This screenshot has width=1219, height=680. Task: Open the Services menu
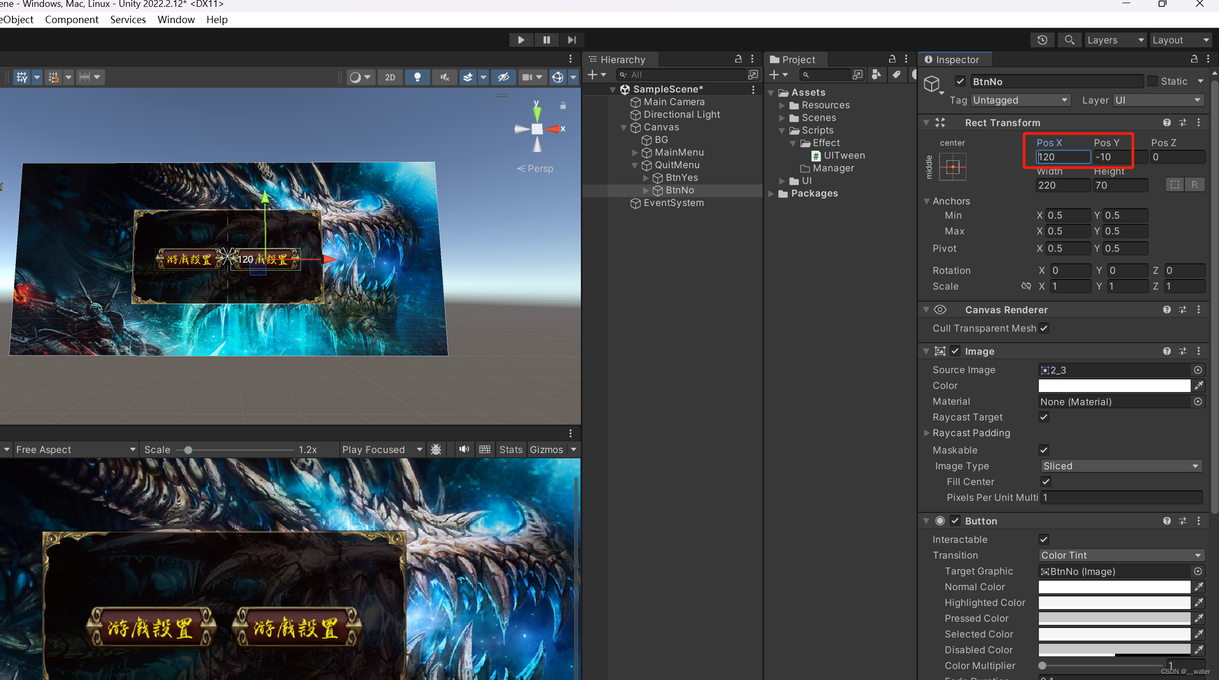(x=128, y=19)
